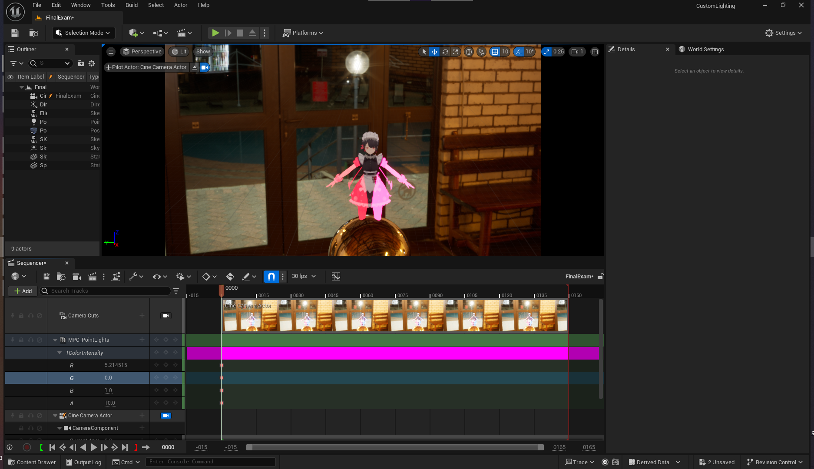Click the viewport layout maximize icon
Screen dimensions: 814x469
(595, 52)
